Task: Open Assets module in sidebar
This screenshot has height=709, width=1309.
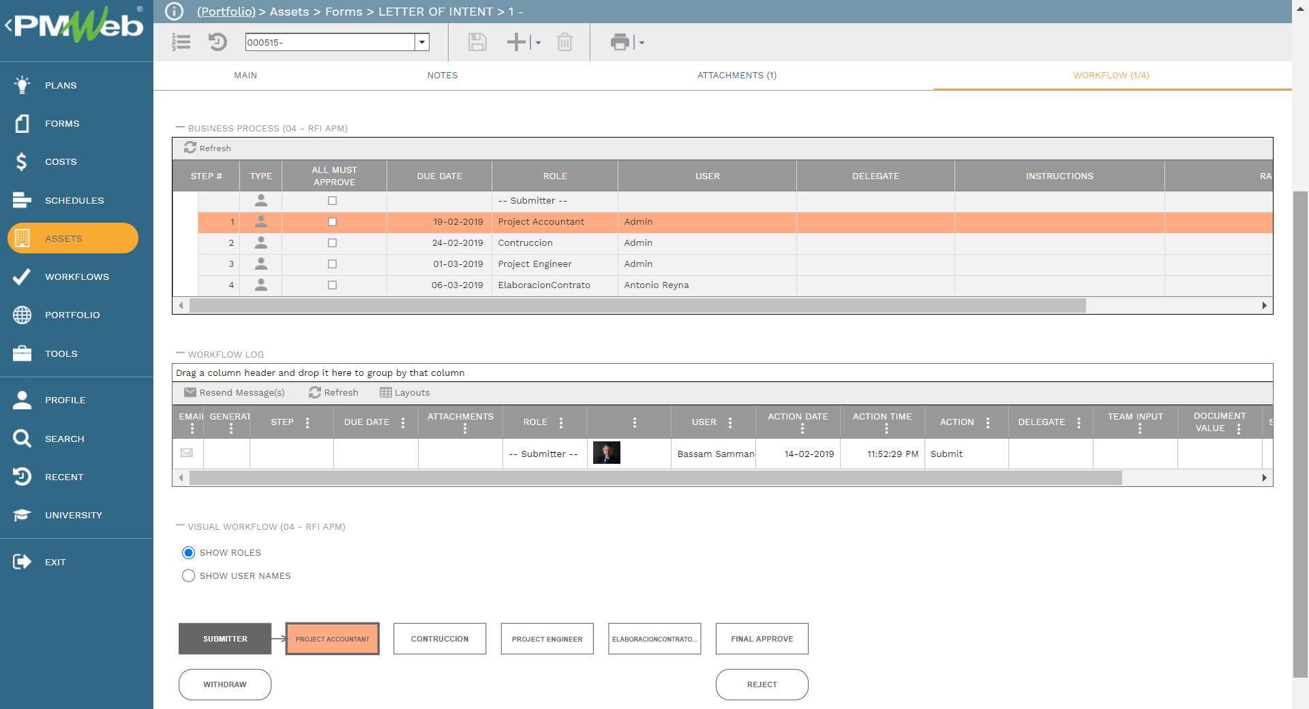Action: pyautogui.click(x=73, y=238)
